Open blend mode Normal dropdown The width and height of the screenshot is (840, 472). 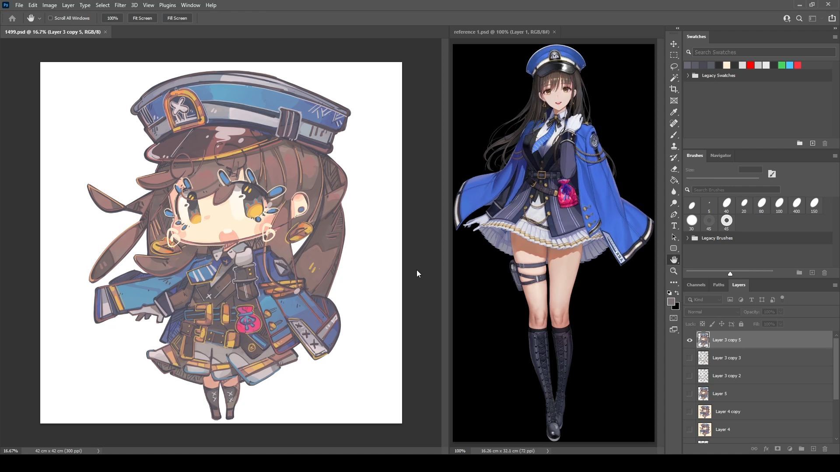tap(713, 312)
